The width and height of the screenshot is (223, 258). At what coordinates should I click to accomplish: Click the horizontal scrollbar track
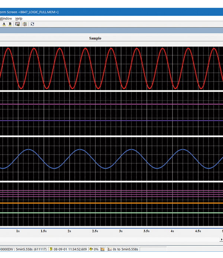click(x=110, y=239)
